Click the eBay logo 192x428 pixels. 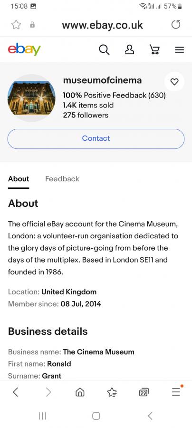coord(24,49)
